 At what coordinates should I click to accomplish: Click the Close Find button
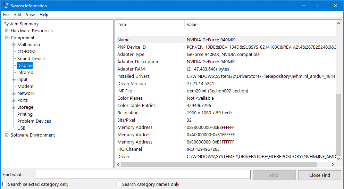coord(319,175)
